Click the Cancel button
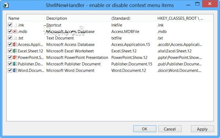The image size is (220, 138). click(x=170, y=129)
